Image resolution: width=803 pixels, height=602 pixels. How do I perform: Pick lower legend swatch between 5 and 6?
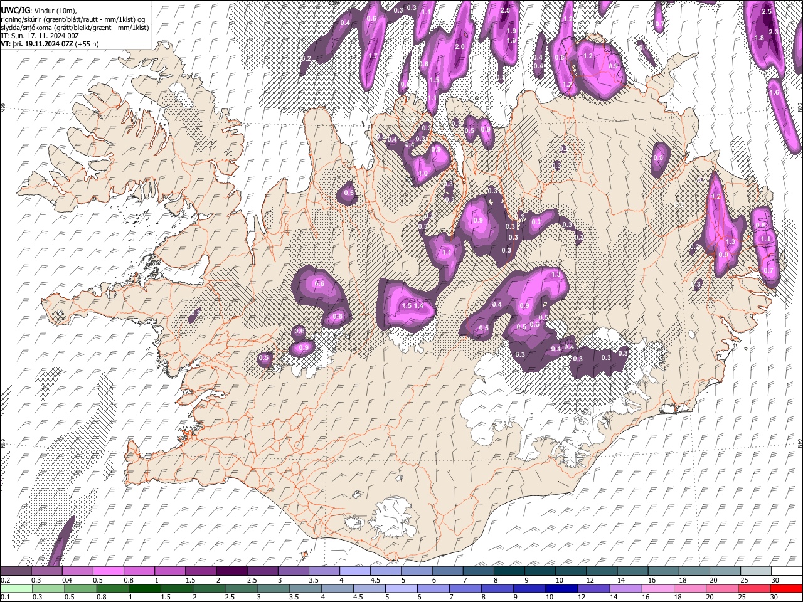[401, 588]
